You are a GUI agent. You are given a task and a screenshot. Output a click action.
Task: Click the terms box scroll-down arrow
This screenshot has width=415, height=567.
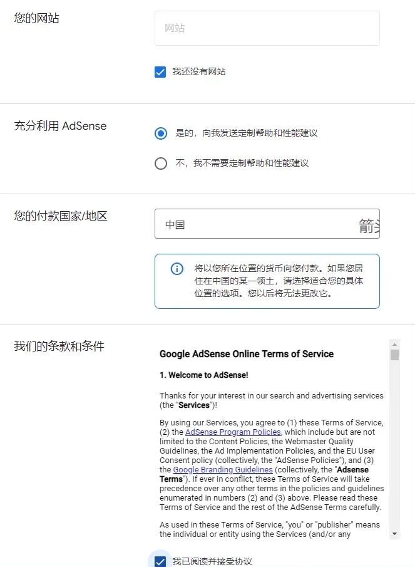(x=394, y=534)
